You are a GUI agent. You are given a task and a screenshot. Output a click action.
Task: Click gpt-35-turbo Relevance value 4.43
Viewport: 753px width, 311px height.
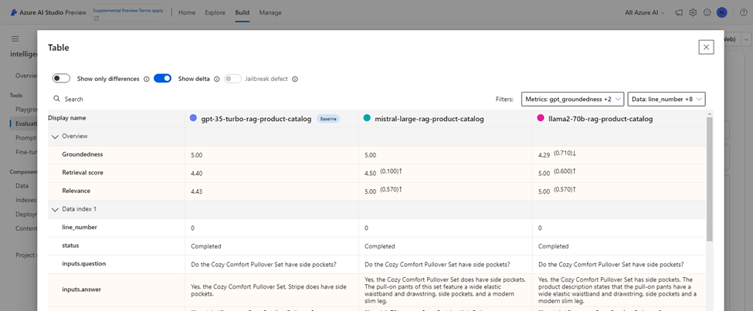[x=196, y=191]
